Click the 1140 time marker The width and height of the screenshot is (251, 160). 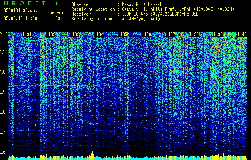[x=242, y=34]
